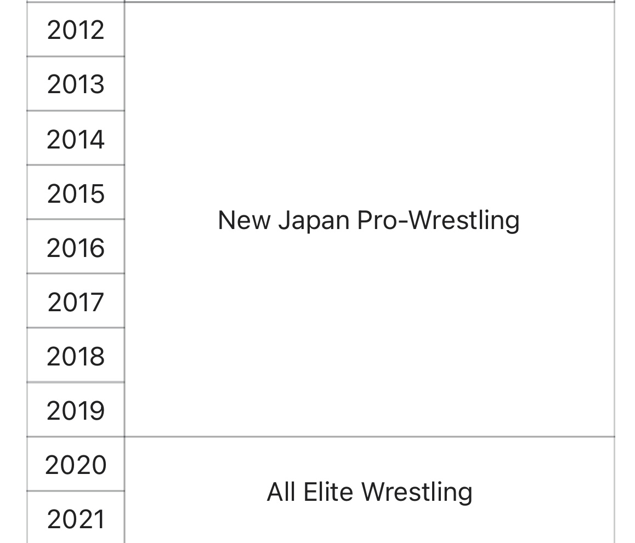Click the letter "J" in Japan
The image size is (635, 543).
click(x=283, y=220)
